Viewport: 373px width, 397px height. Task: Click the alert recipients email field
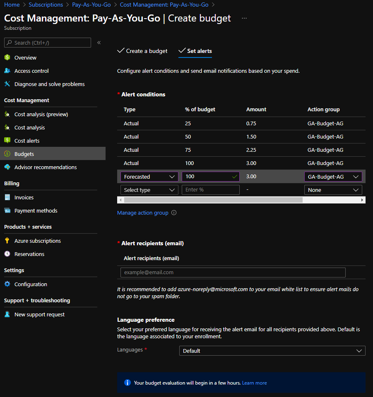pyautogui.click(x=233, y=272)
